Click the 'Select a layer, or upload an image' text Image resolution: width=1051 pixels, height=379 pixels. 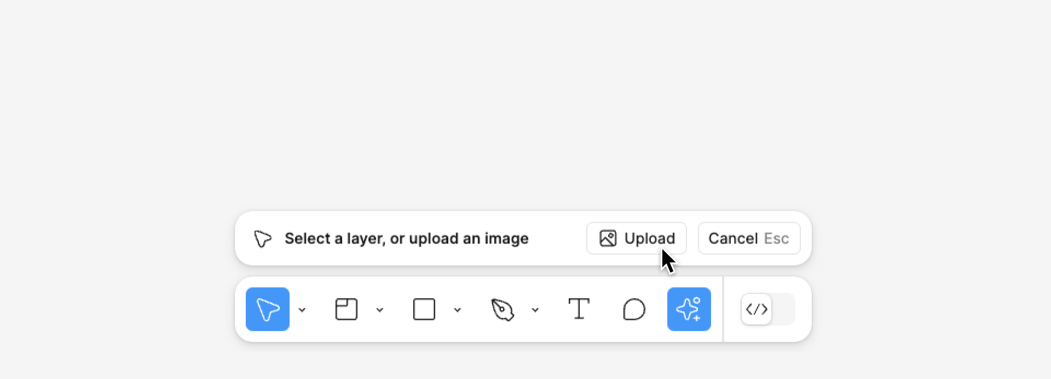point(406,238)
